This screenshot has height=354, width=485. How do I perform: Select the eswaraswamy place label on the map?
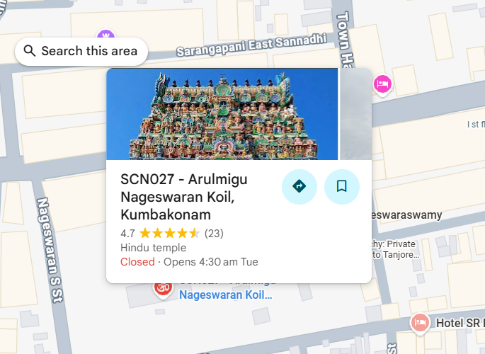pos(407,215)
